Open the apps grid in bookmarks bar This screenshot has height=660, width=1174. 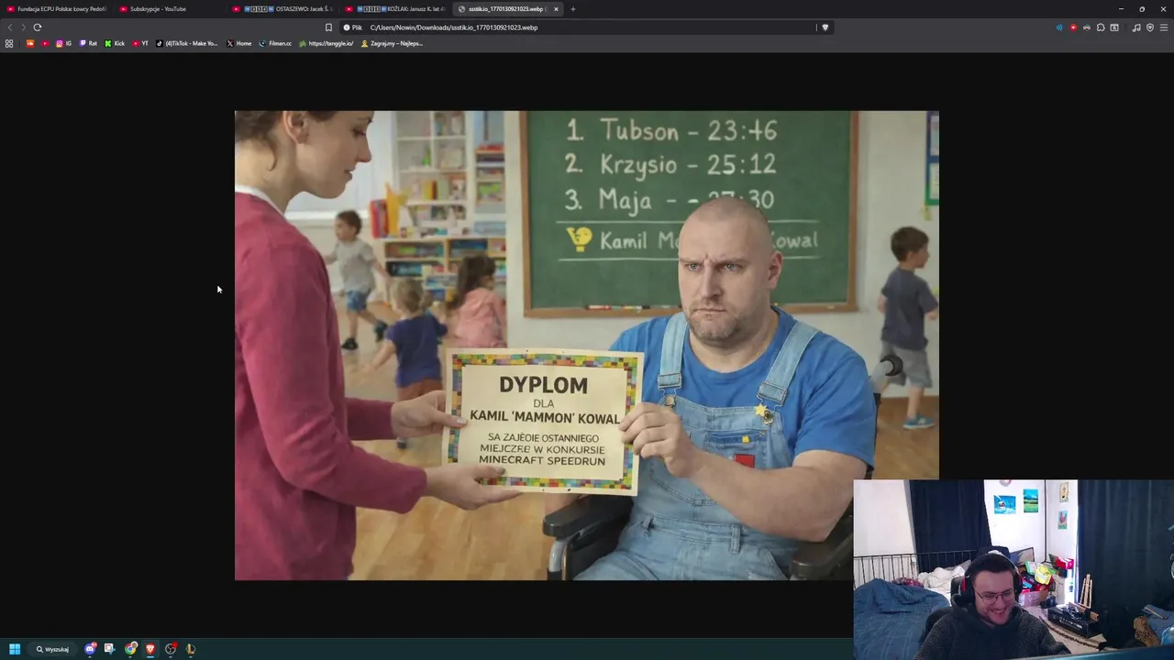pos(9,43)
